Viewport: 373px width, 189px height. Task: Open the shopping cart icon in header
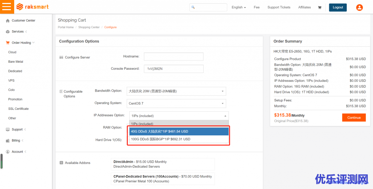(319, 7)
